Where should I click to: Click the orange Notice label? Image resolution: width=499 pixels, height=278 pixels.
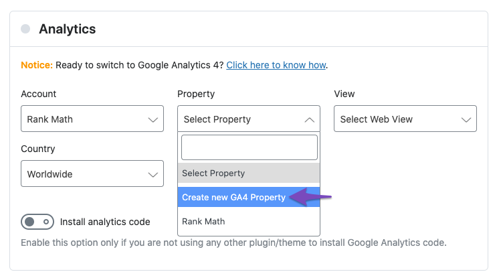coord(37,65)
